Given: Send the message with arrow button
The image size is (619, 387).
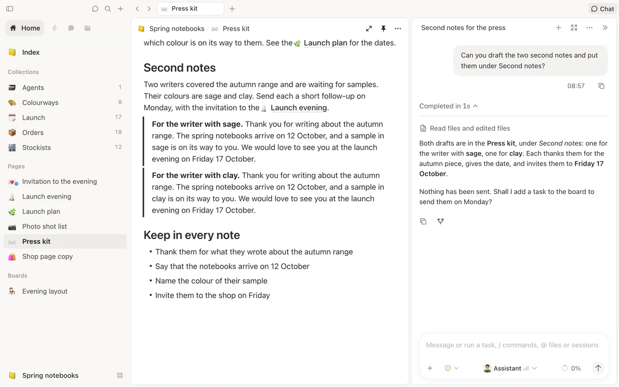Looking at the screenshot, I should click(598, 368).
